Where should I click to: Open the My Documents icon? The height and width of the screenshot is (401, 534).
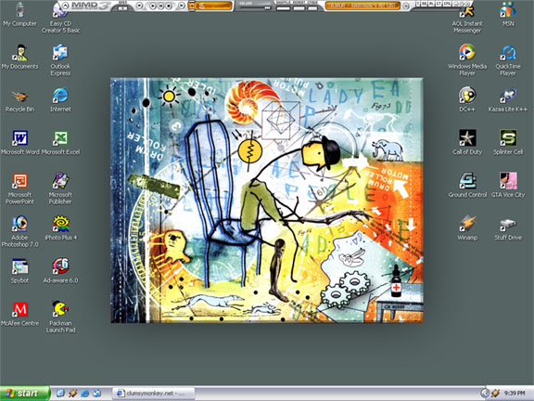coord(19,58)
